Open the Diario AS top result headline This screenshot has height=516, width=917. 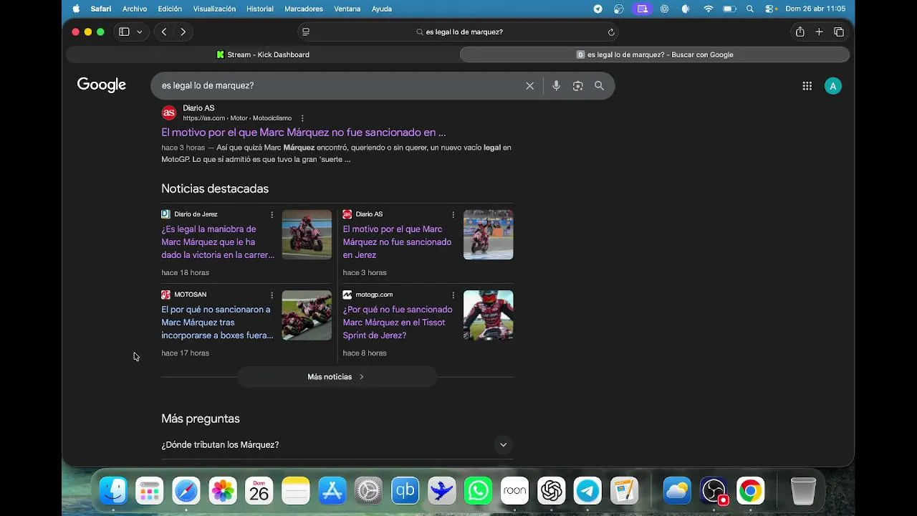click(304, 133)
